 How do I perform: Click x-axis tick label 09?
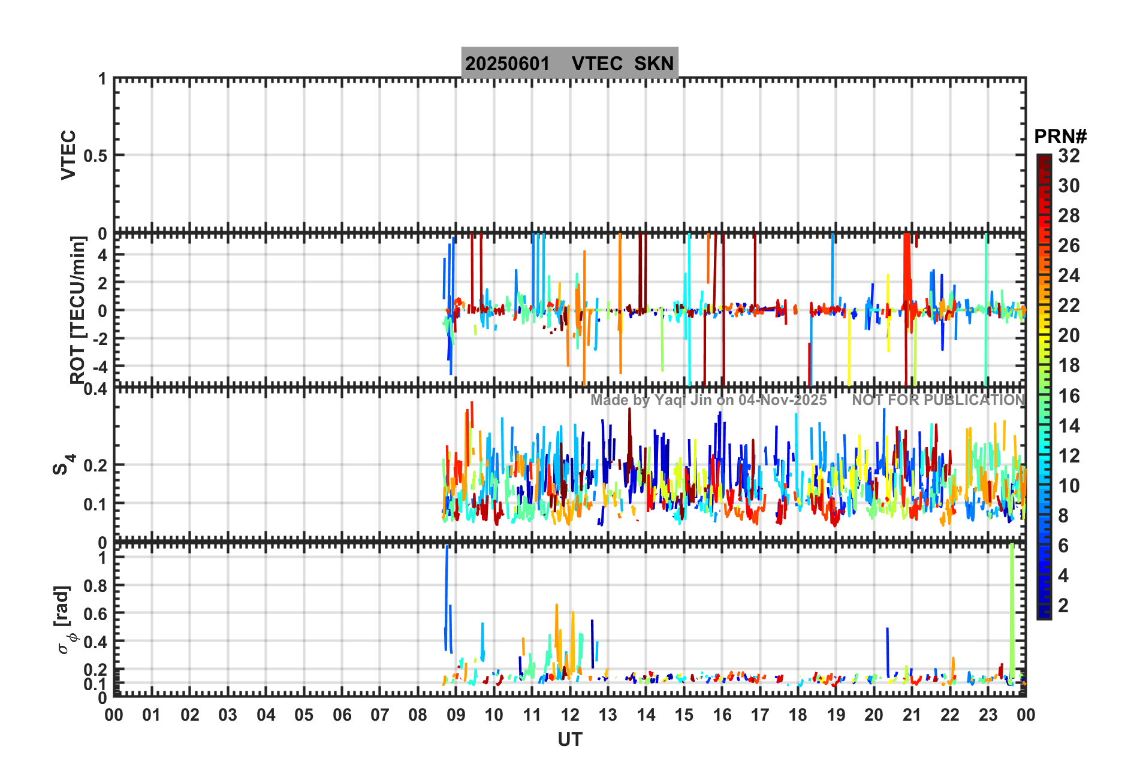[x=456, y=715]
